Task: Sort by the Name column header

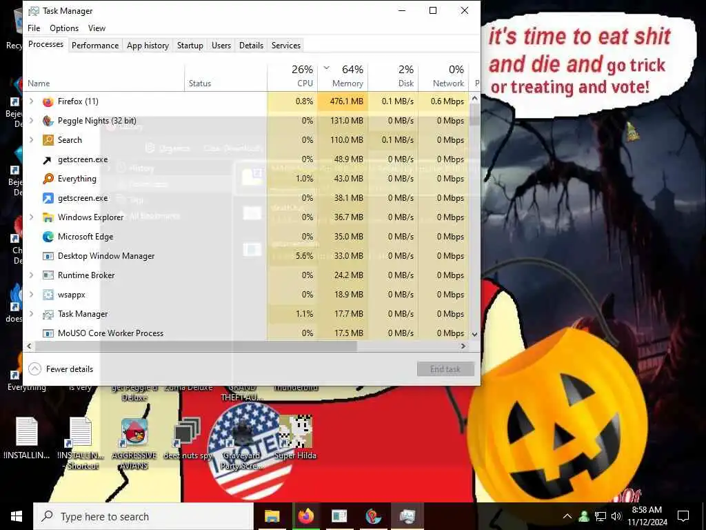Action: pyautogui.click(x=104, y=77)
